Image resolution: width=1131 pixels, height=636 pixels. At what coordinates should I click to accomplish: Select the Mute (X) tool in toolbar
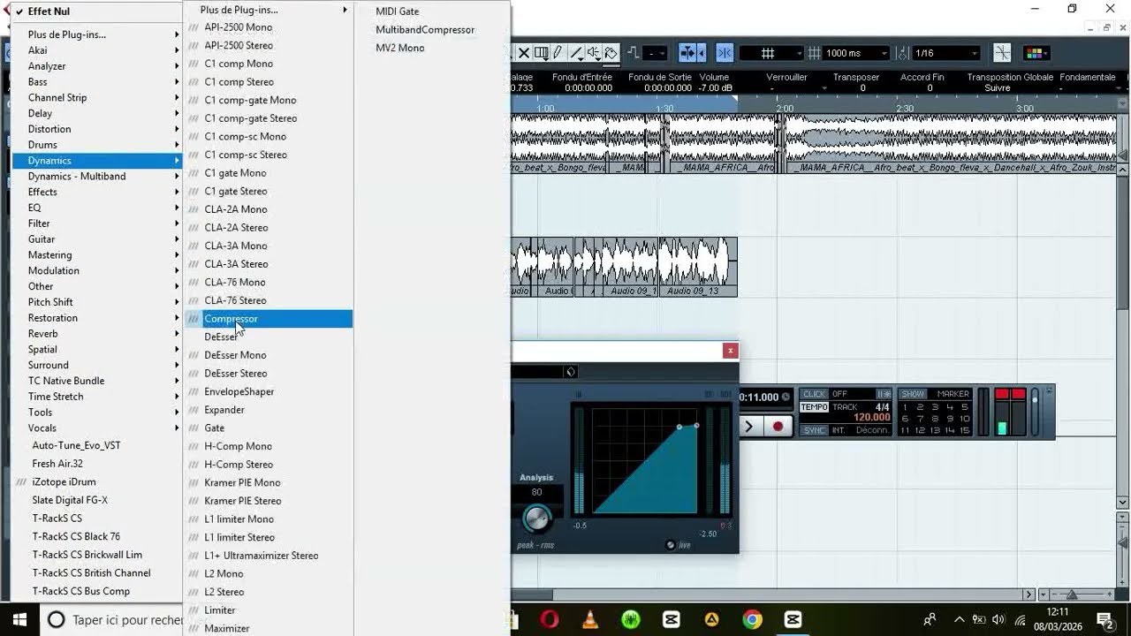[523, 53]
